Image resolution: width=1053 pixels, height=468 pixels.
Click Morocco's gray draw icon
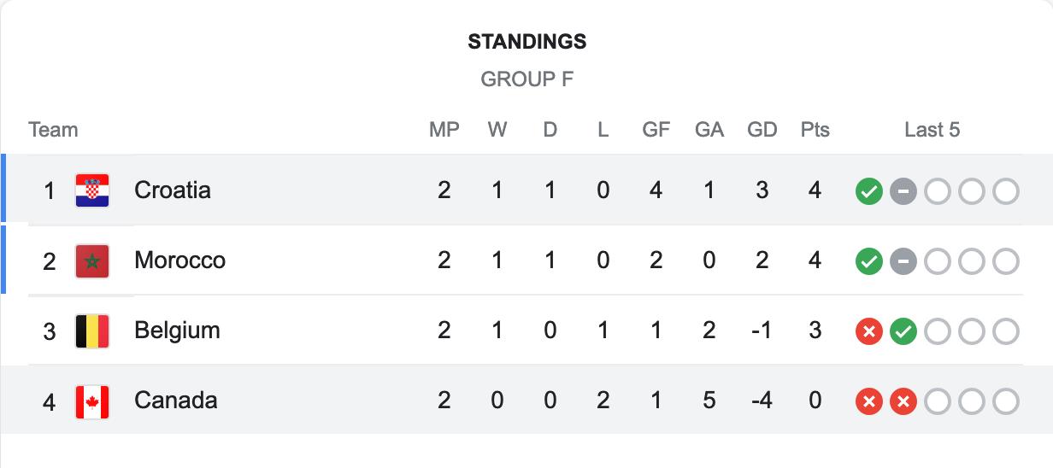click(x=903, y=261)
